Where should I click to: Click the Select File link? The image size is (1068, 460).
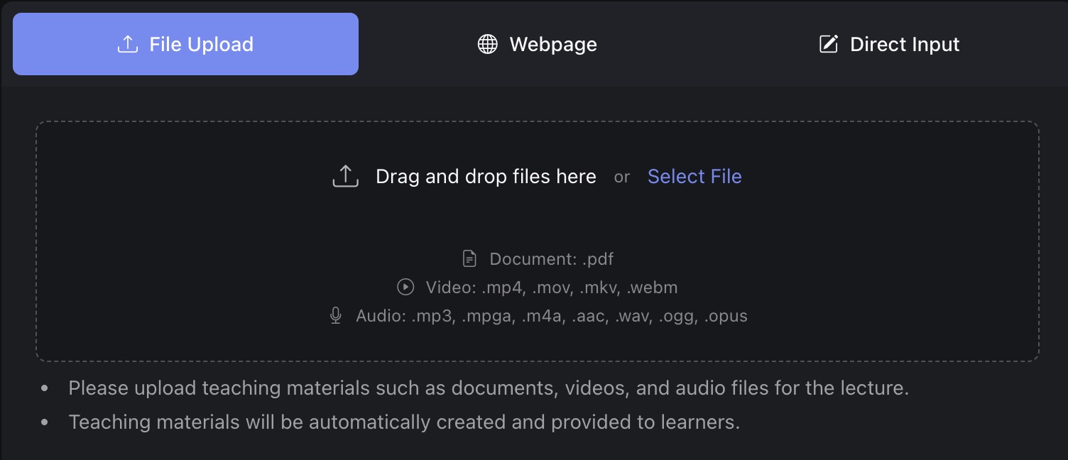pyautogui.click(x=694, y=176)
